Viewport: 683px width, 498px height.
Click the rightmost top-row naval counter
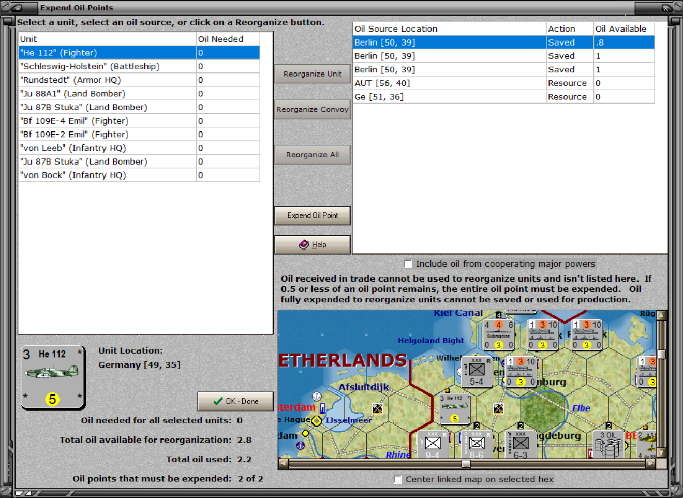coord(587,335)
